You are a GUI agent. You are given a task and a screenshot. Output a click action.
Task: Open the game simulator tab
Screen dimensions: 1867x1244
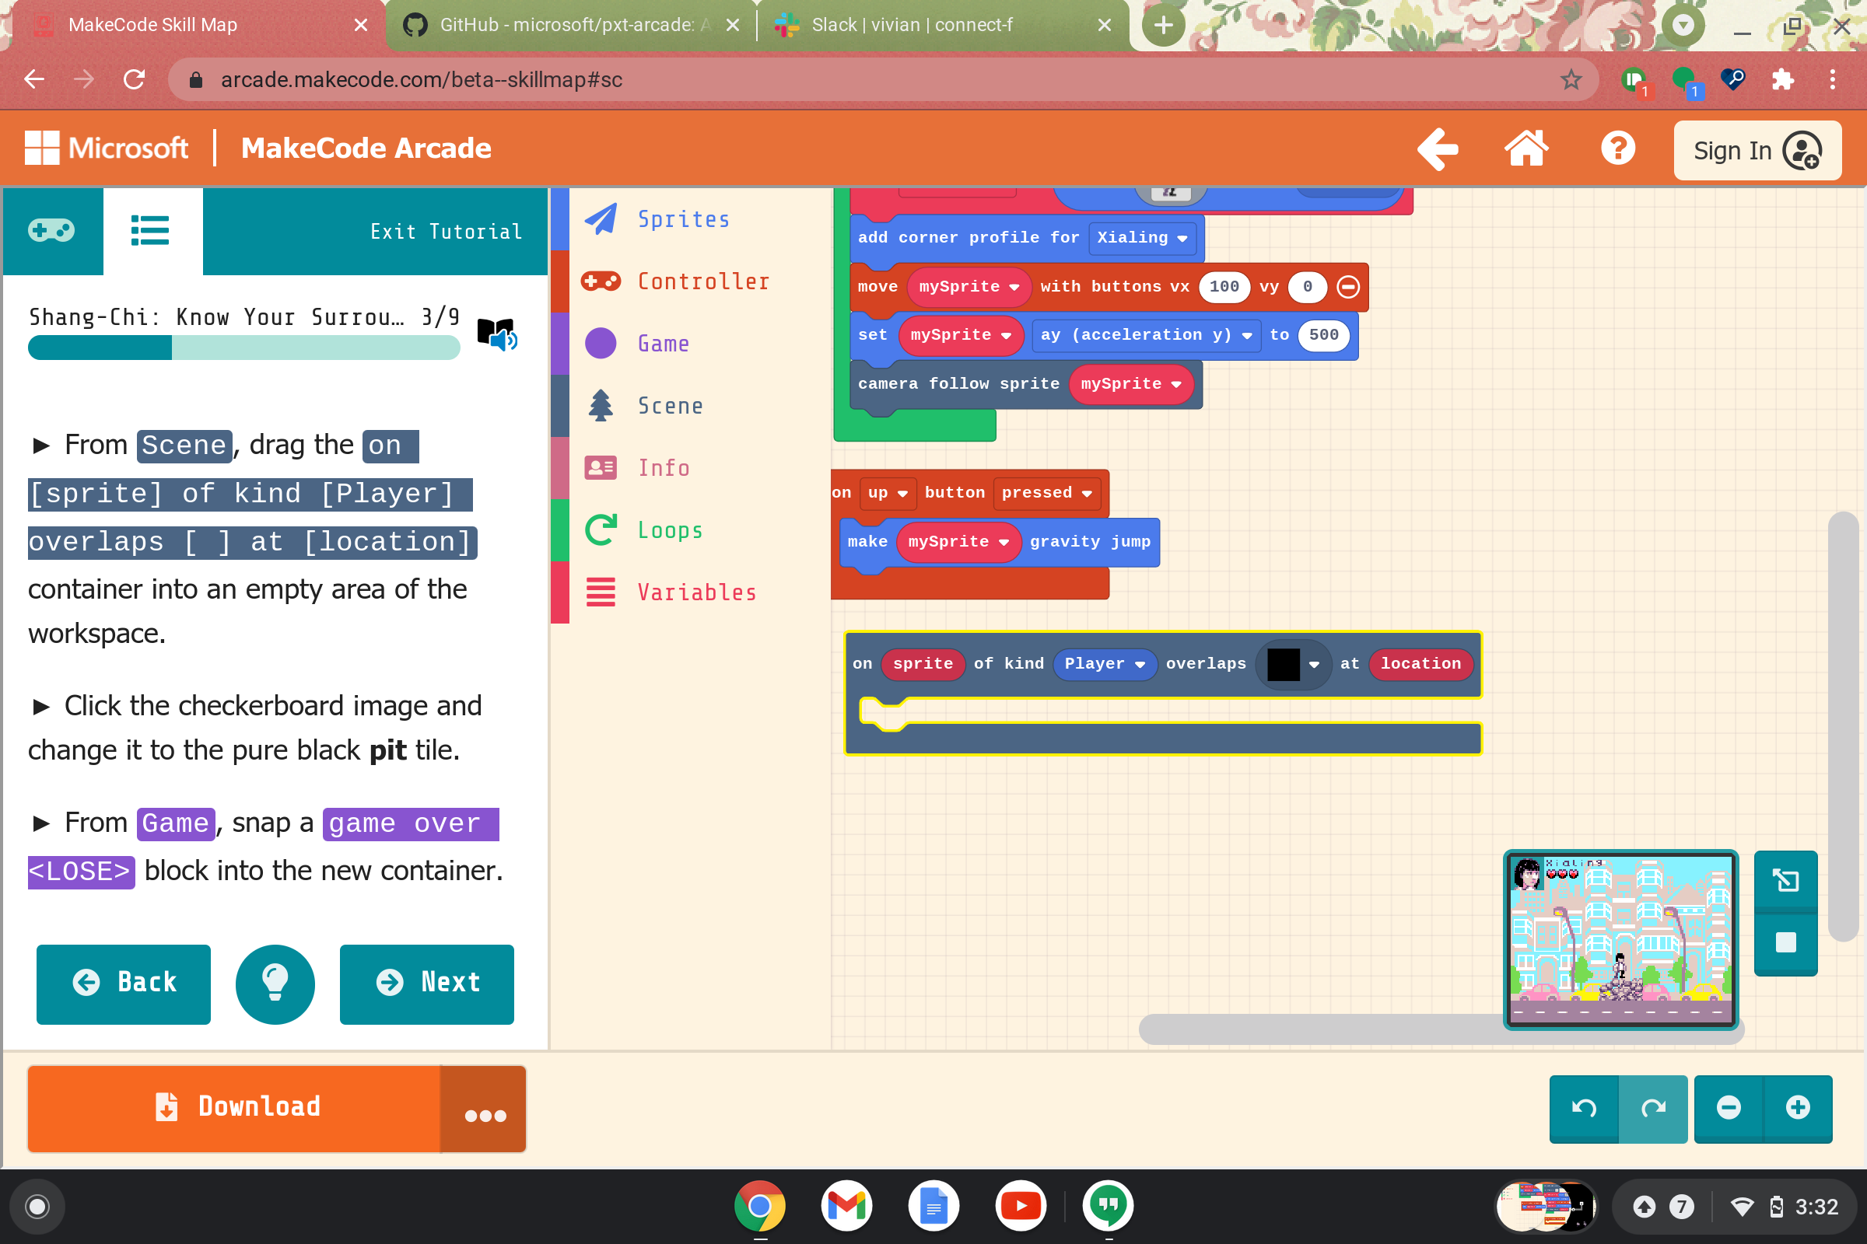(x=52, y=231)
